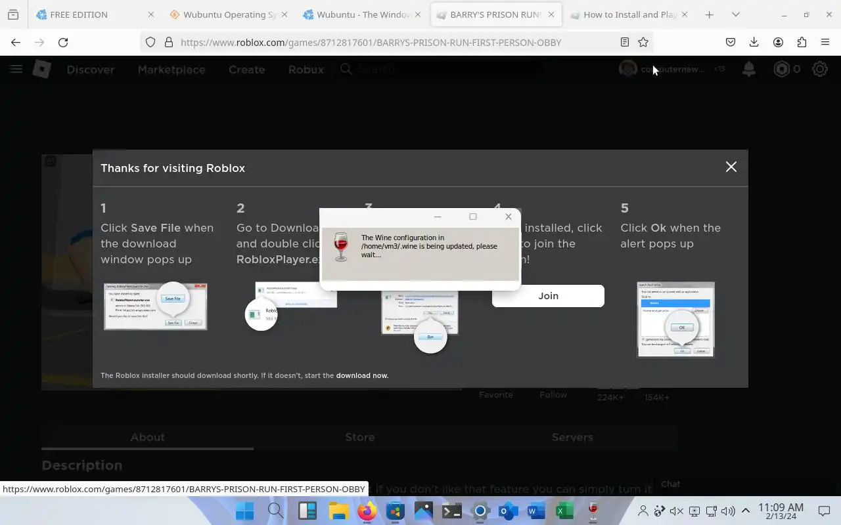Switch to Wubuntu Operating System tab
Viewport: 841px width, 525px height.
[230, 14]
